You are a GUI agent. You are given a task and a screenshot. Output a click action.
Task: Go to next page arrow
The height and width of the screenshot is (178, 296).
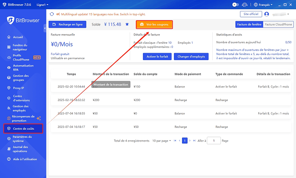[x=190, y=140]
